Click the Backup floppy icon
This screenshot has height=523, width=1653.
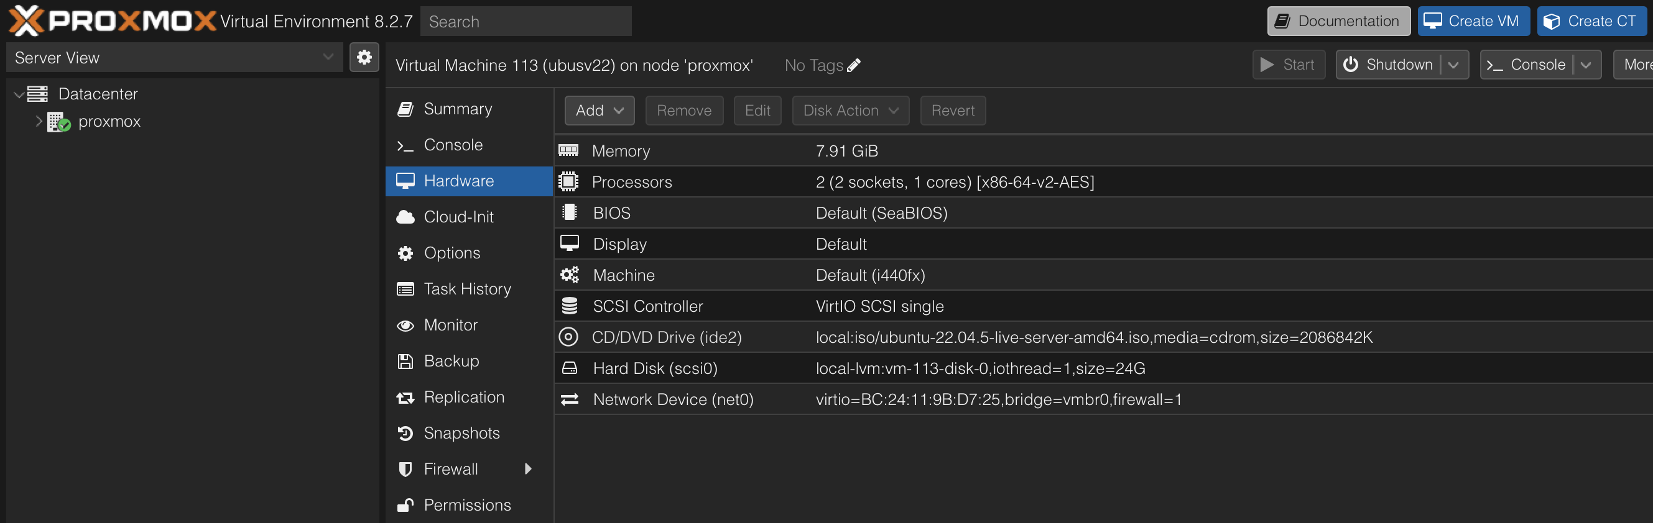coord(405,361)
